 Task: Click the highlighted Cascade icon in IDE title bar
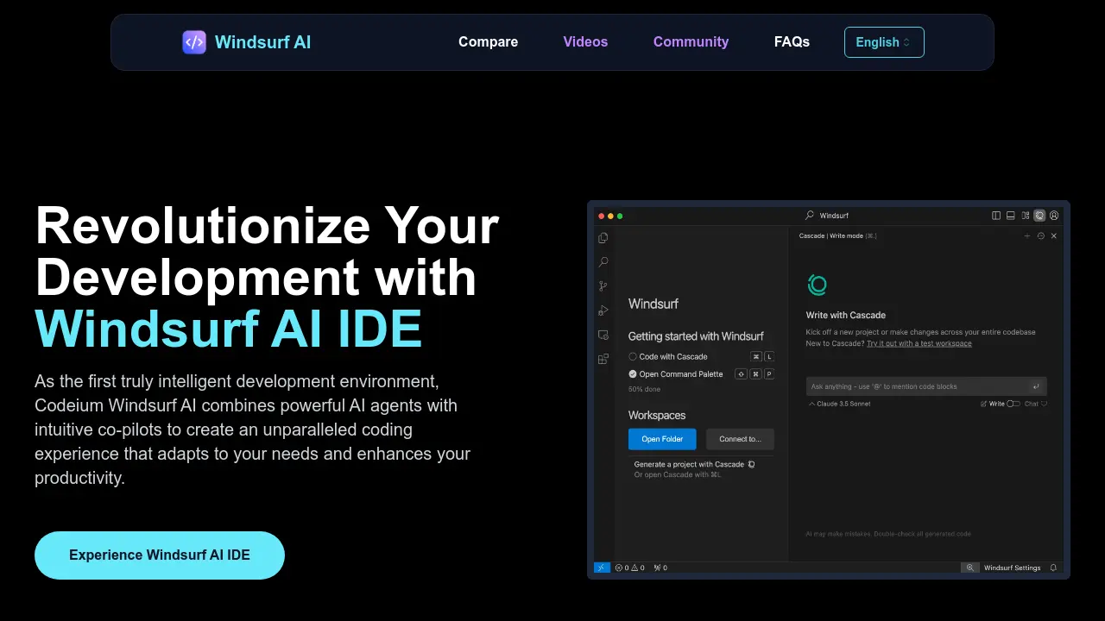[x=1039, y=216]
